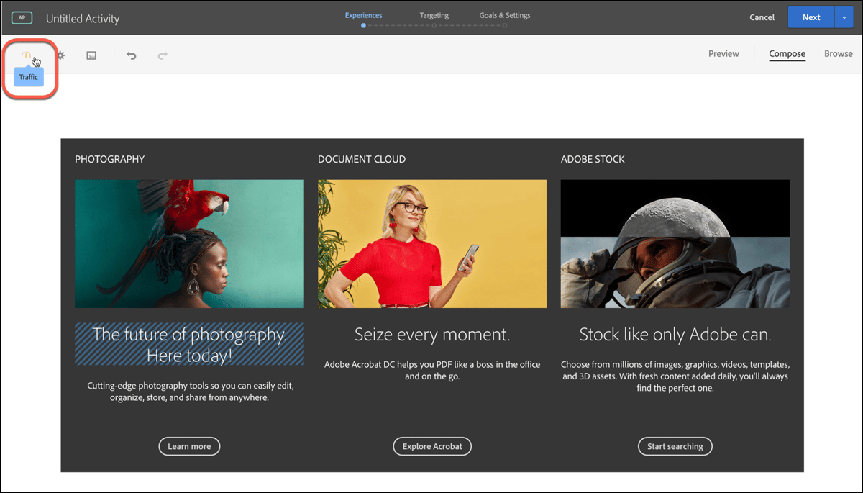863x493 pixels.
Task: Undo the last change
Action: (x=132, y=55)
